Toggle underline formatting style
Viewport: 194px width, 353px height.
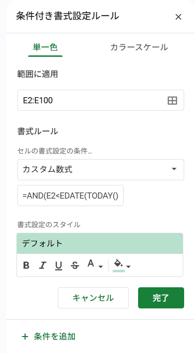59,266
